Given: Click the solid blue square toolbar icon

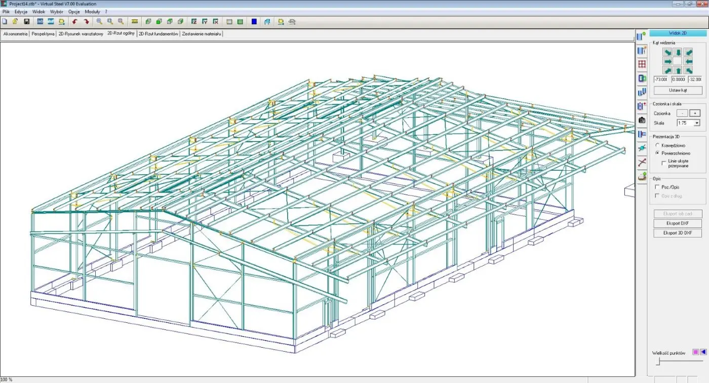Looking at the screenshot, I should [254, 22].
